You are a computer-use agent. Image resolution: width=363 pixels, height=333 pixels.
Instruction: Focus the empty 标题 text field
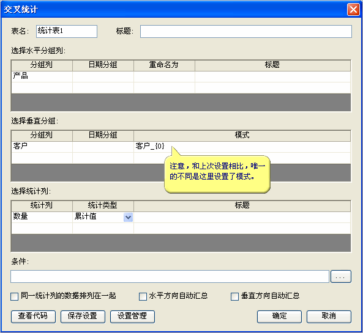[x=246, y=31]
